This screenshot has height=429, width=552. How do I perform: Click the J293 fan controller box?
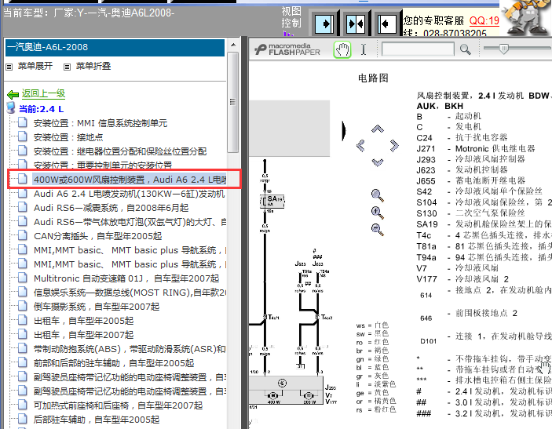click(x=286, y=391)
